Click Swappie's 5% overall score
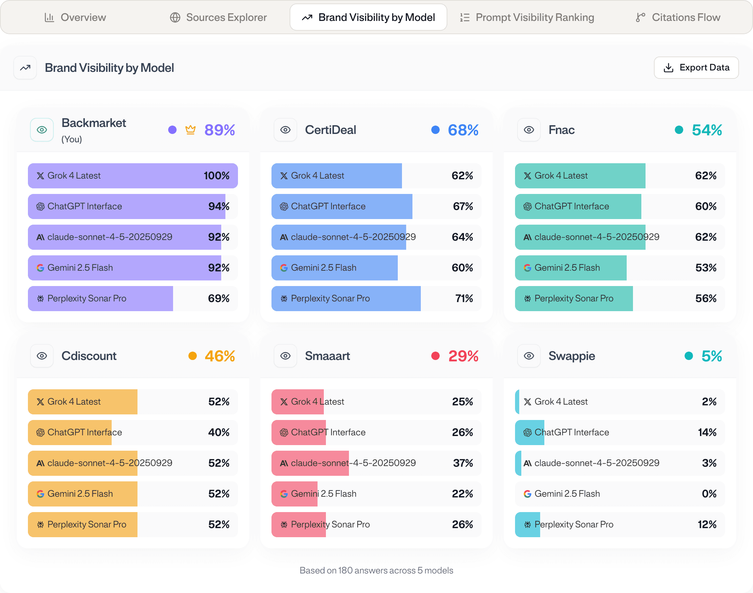The width and height of the screenshot is (753, 593). pyautogui.click(x=712, y=356)
